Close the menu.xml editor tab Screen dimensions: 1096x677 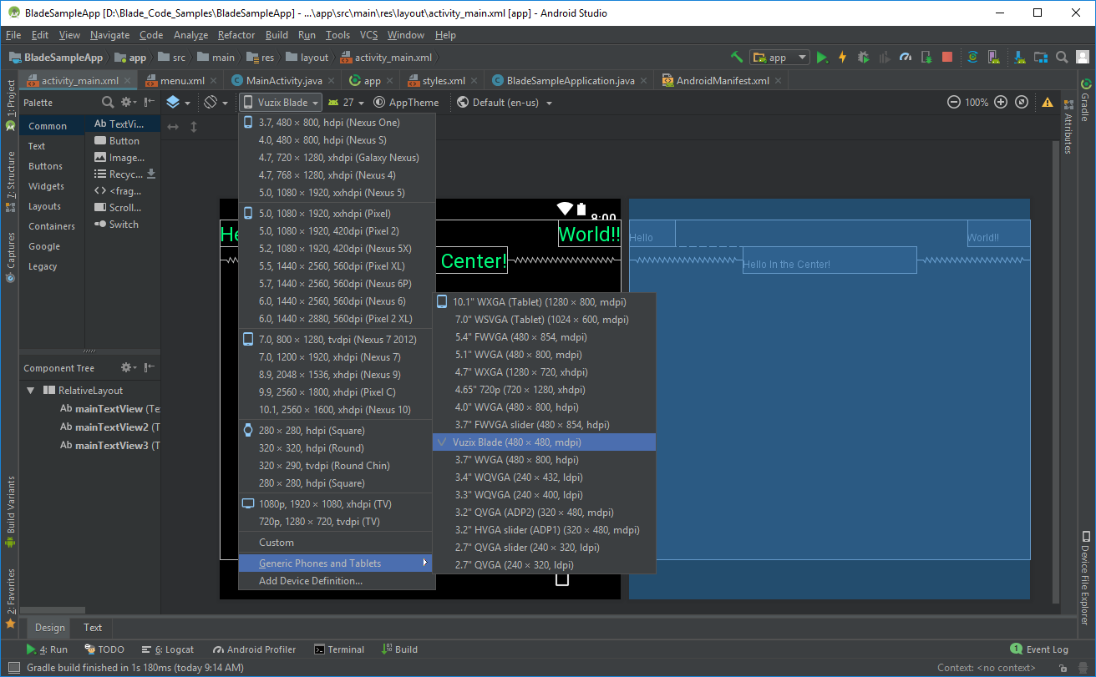coord(213,81)
